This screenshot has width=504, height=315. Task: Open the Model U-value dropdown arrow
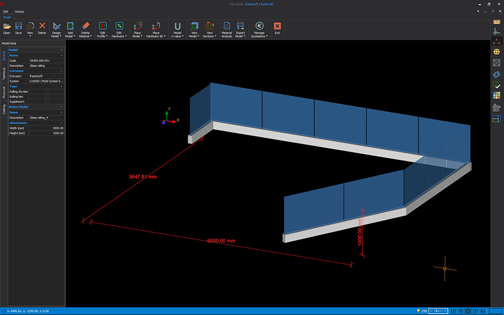tap(183, 37)
